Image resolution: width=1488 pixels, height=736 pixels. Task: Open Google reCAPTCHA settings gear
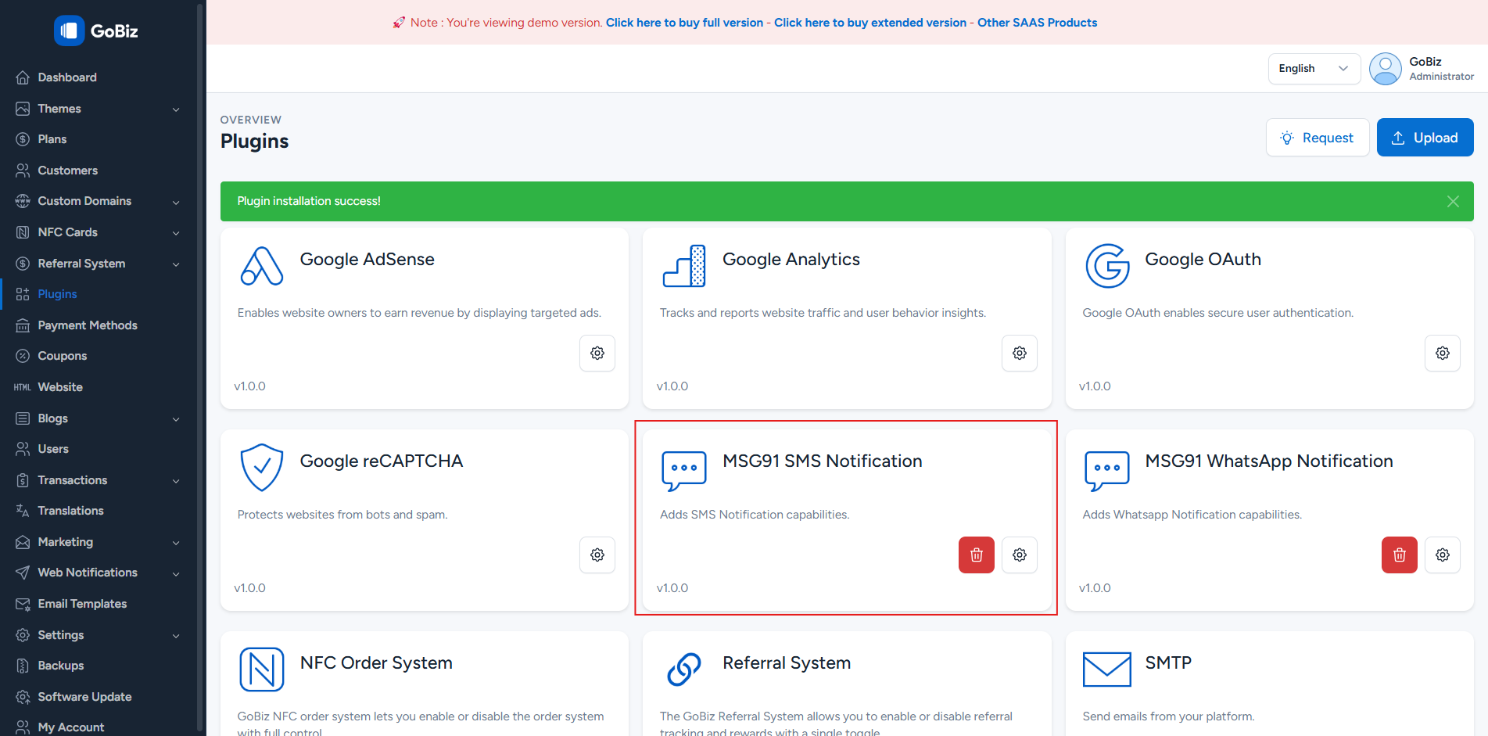(x=597, y=555)
